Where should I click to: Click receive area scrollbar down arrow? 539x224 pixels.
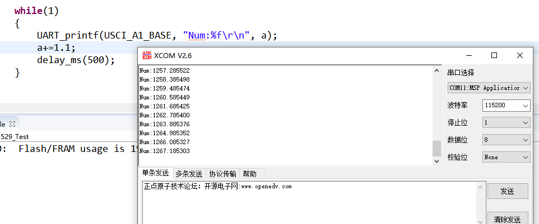click(x=436, y=161)
